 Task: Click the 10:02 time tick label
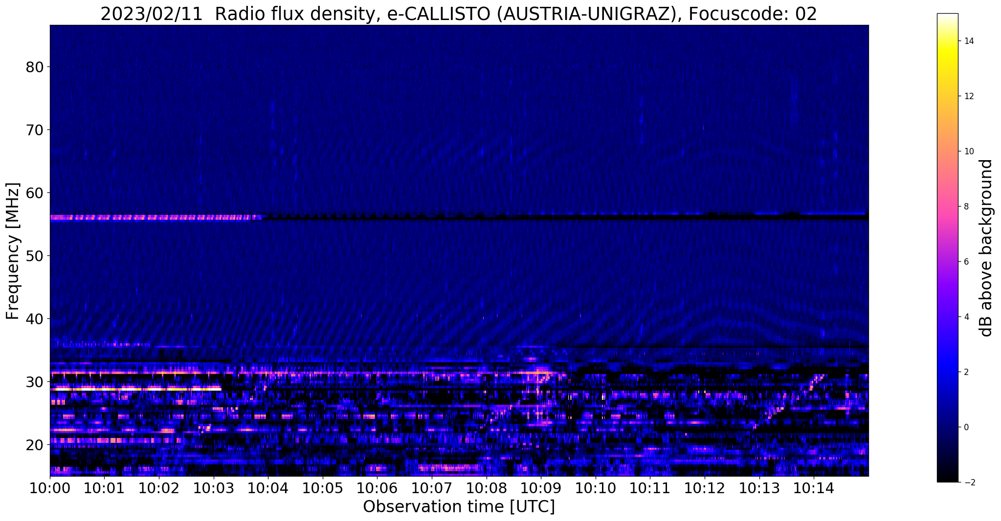159,488
